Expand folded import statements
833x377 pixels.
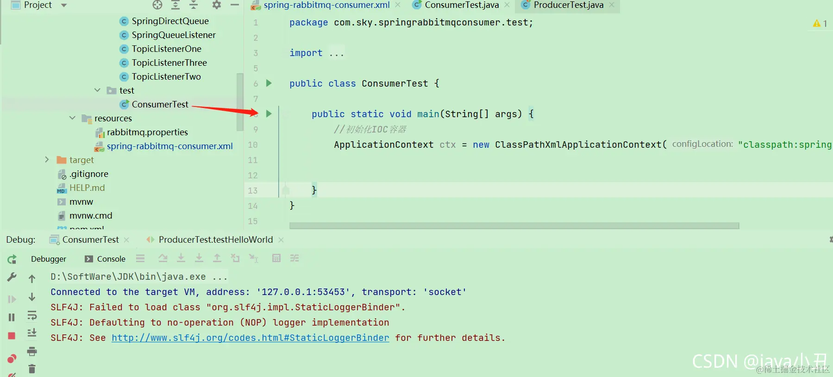pos(337,53)
